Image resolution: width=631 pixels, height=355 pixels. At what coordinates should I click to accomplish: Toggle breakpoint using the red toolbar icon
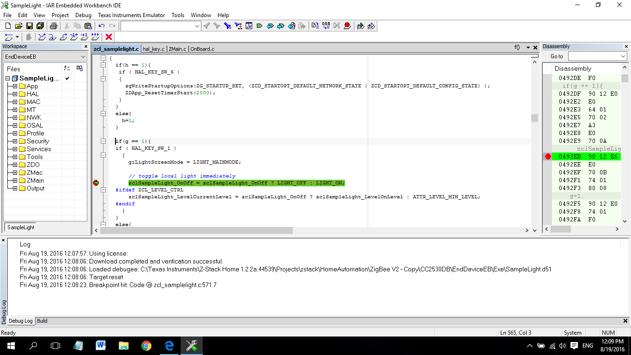pos(347,26)
